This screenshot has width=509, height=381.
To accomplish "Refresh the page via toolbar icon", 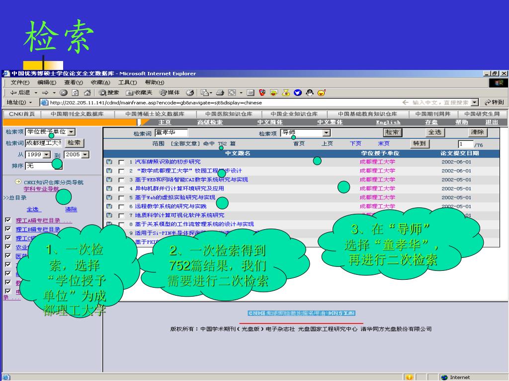I will 75,93.
